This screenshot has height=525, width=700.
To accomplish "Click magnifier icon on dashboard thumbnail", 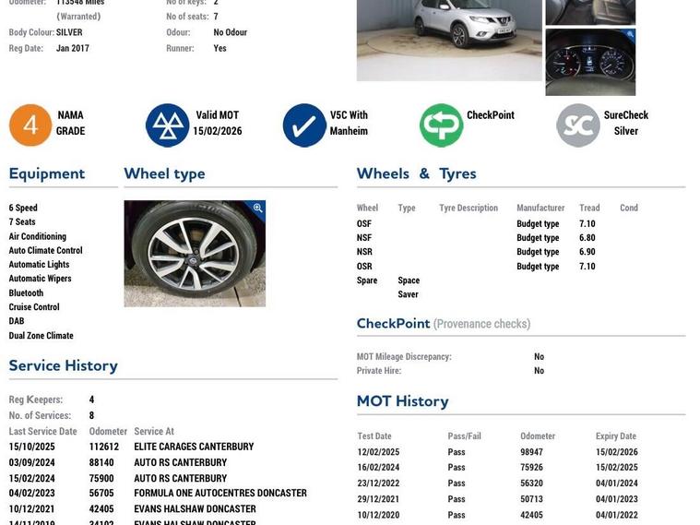I will [x=629, y=35].
